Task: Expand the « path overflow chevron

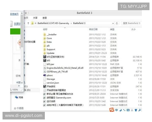Action: (x=35, y=23)
